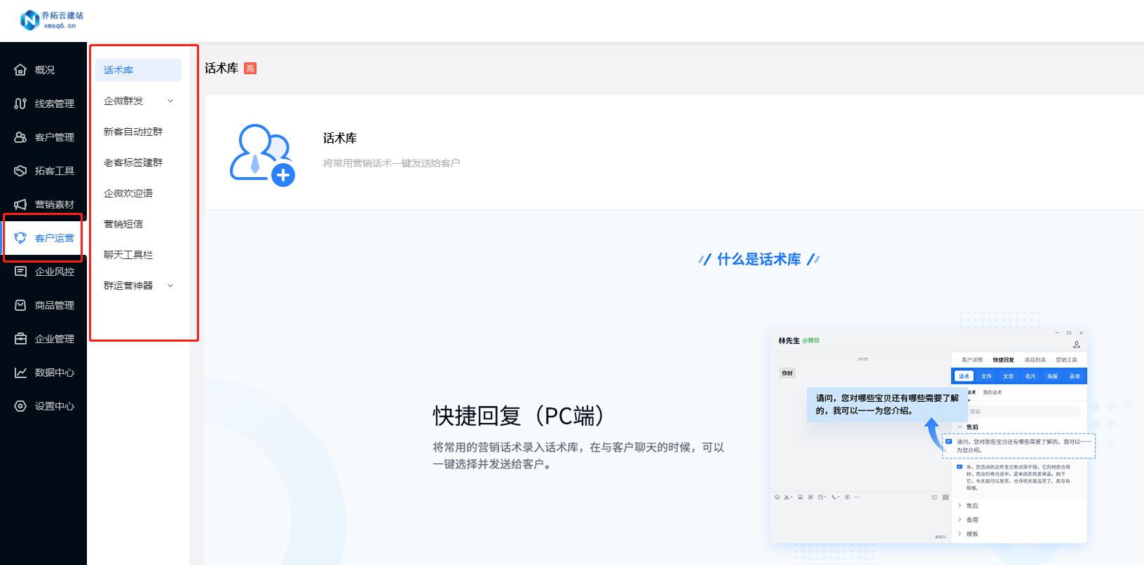Open 概况 home icon in sidebar
This screenshot has height=565, width=1144.
[20, 70]
